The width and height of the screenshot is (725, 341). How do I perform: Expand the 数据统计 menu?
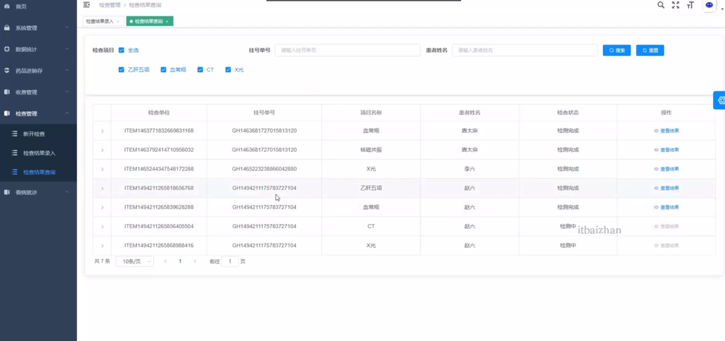38,49
